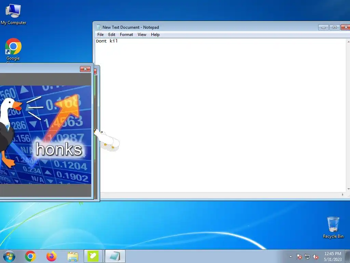The image size is (350, 263).
Task: Show hidden tray icons arrow
Action: tap(291, 256)
